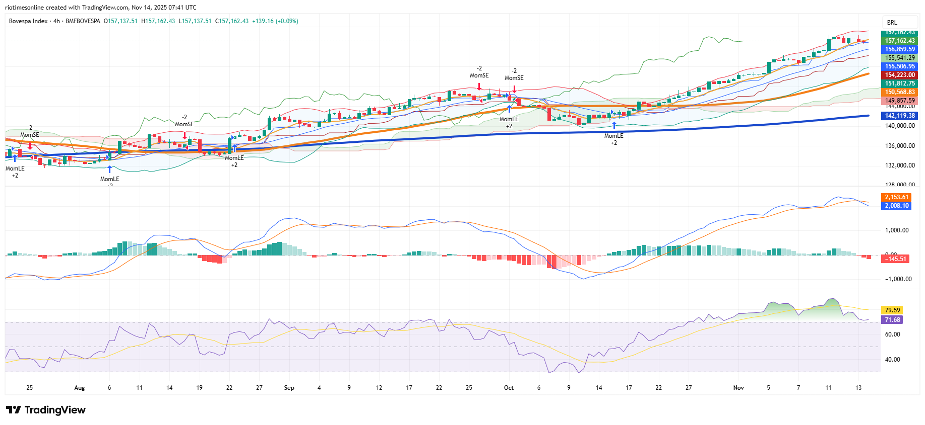The height and width of the screenshot is (425, 925).
Task: Click the 40.00 tick on the RSI scale
Action: [x=892, y=360]
